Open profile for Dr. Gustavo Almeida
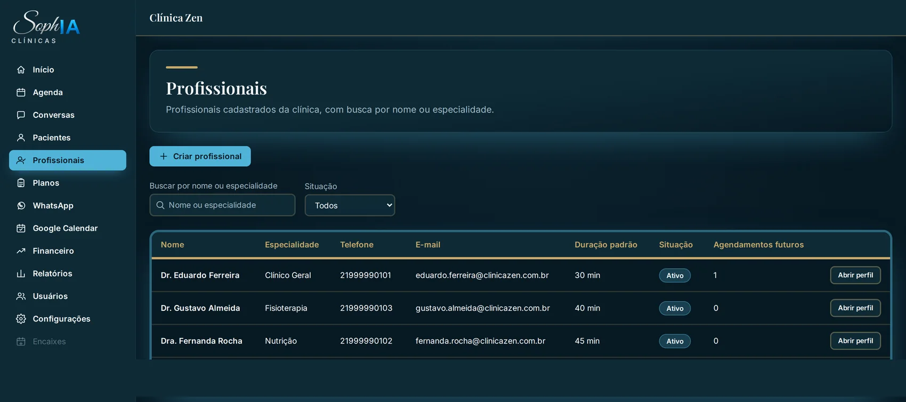Viewport: 906px width, 402px height. pos(855,308)
